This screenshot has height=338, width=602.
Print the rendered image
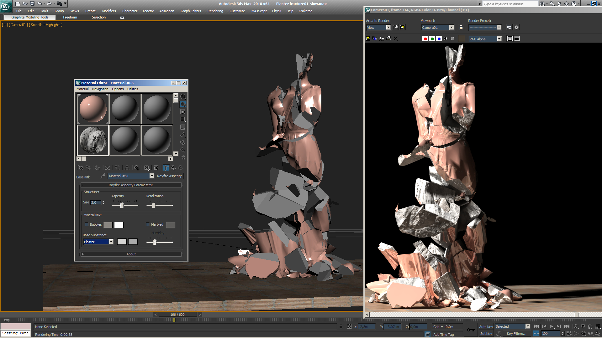tap(388, 39)
